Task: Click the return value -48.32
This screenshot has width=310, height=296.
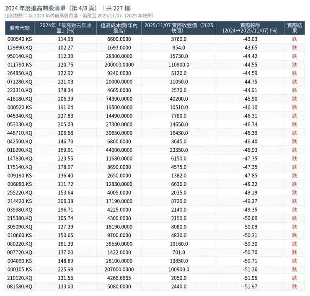Action: (x=250, y=184)
